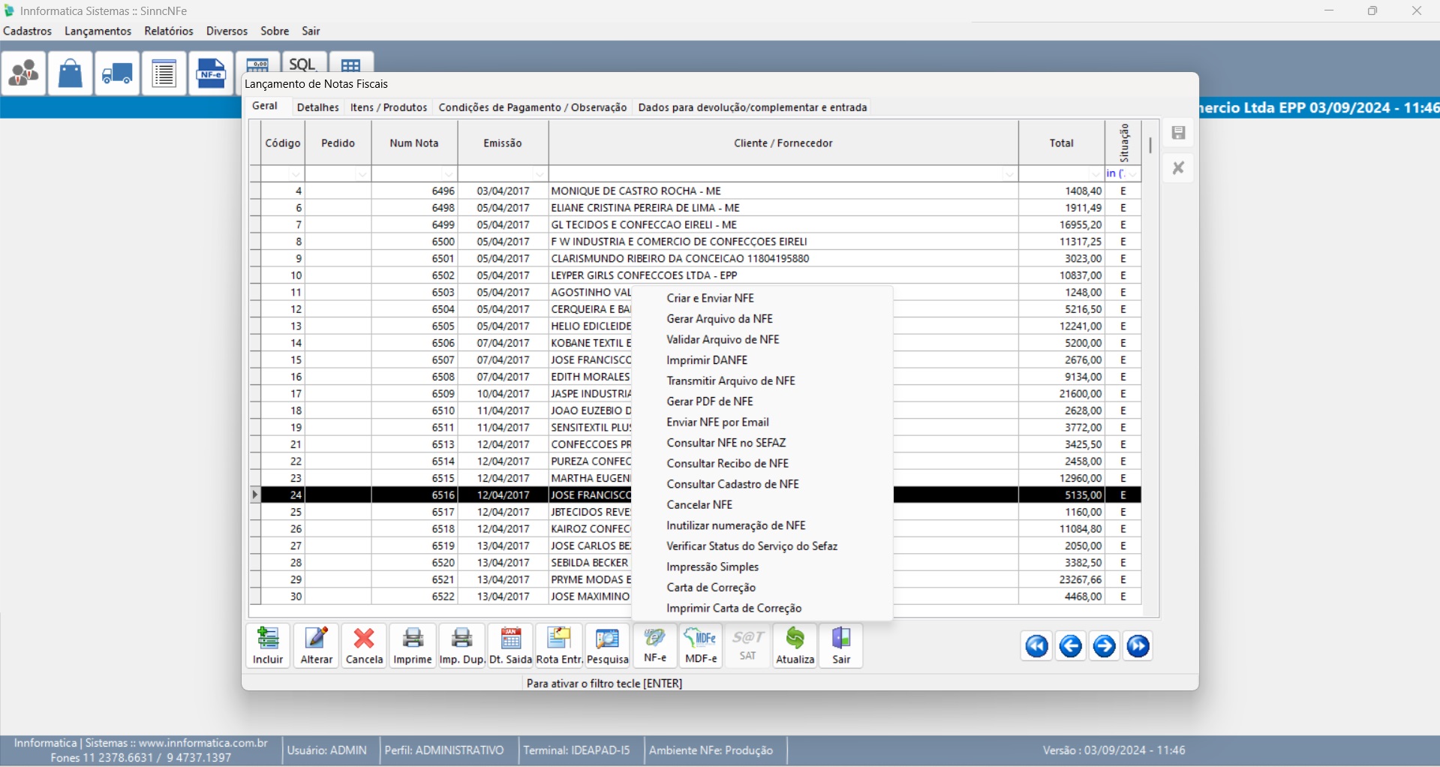Click the Pesquisa search button
Screen dimensions: 1440x767
(x=607, y=645)
